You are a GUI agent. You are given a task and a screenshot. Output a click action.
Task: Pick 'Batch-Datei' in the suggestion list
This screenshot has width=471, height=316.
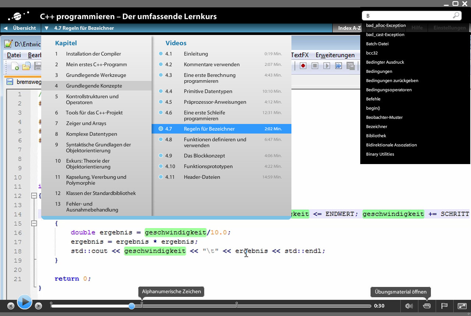(x=377, y=44)
